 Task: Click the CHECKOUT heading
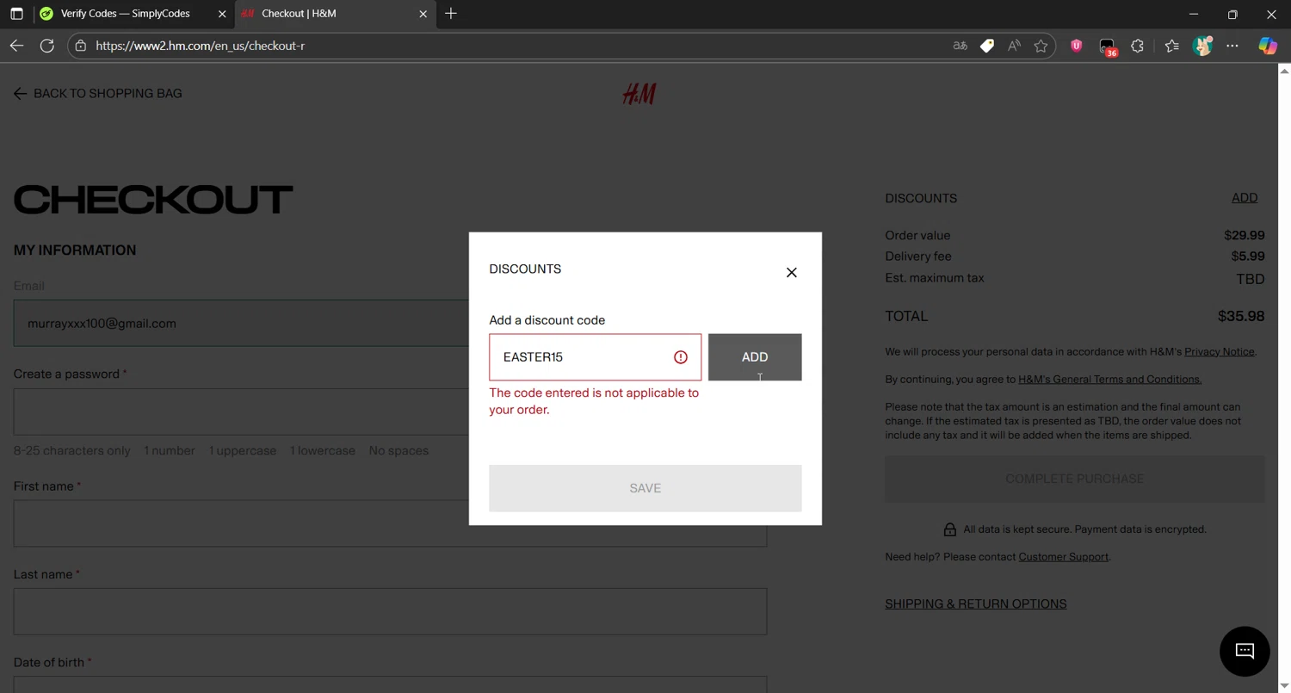[x=153, y=200]
